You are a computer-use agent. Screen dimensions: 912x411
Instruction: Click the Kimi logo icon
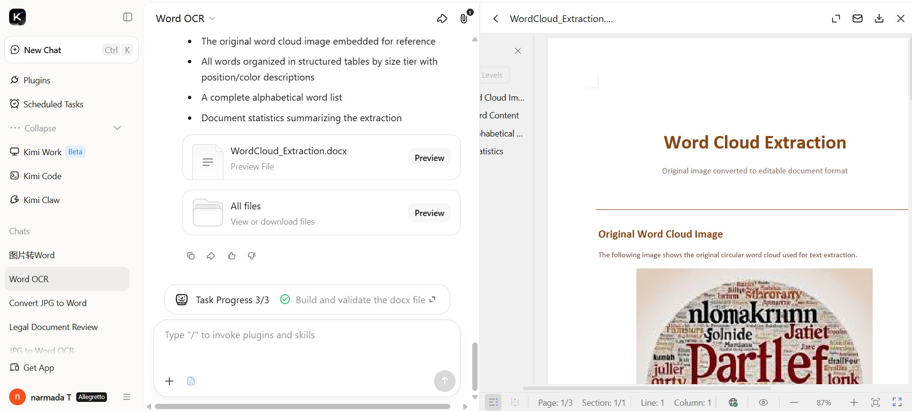coord(18,17)
